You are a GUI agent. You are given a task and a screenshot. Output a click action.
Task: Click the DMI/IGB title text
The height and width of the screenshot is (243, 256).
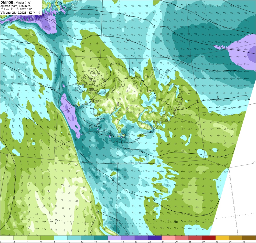tap(7, 3)
